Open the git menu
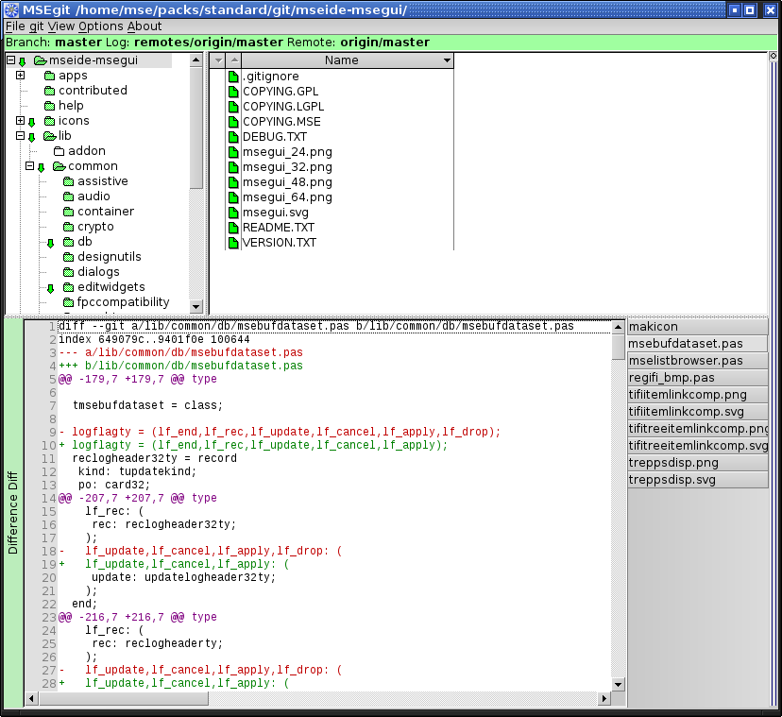 (36, 26)
